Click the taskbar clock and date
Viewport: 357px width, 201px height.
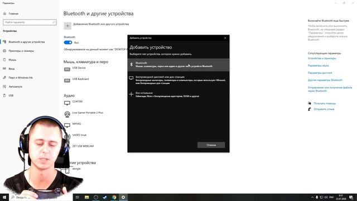(341, 197)
